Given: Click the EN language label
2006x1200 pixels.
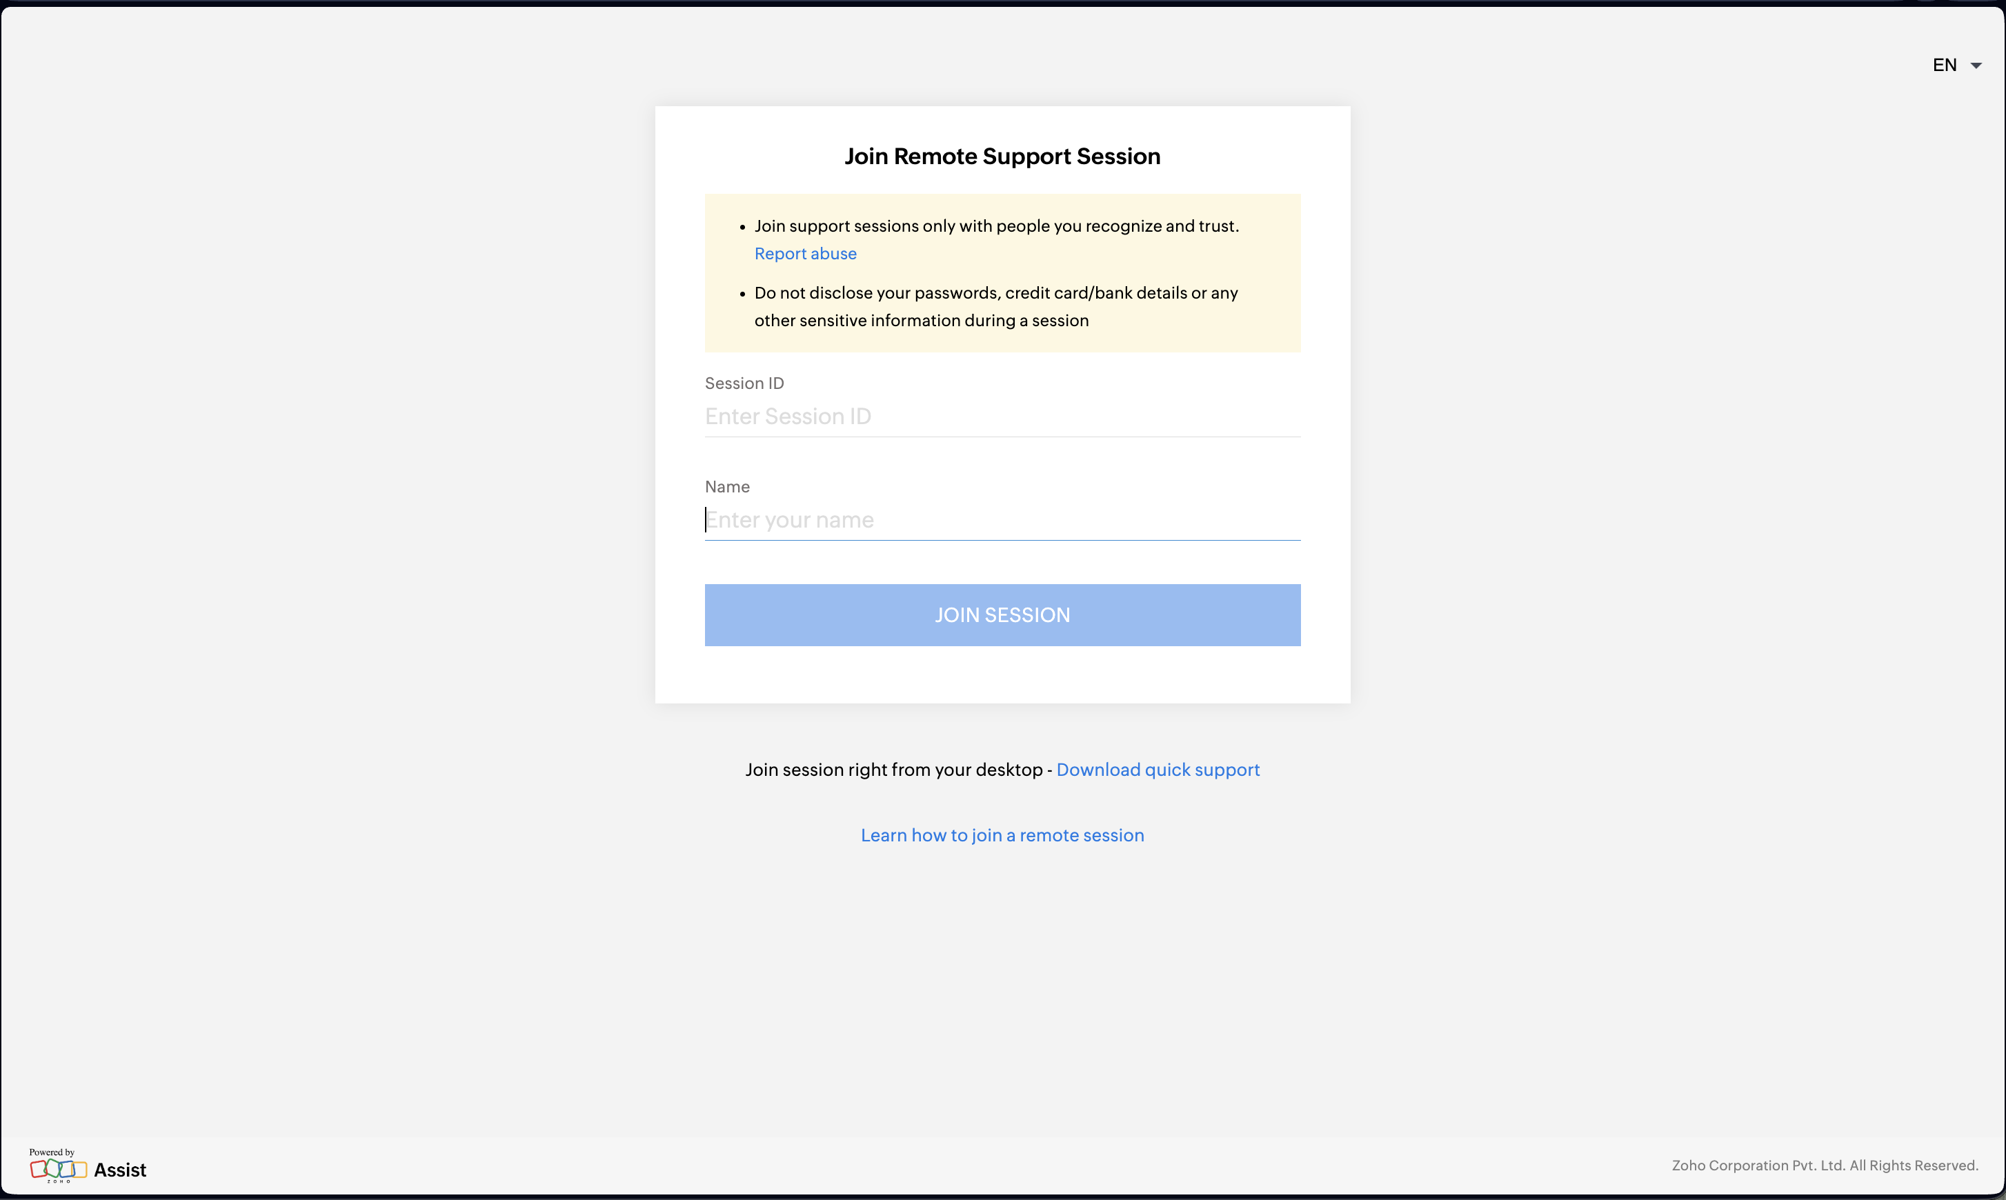Looking at the screenshot, I should coord(1945,65).
